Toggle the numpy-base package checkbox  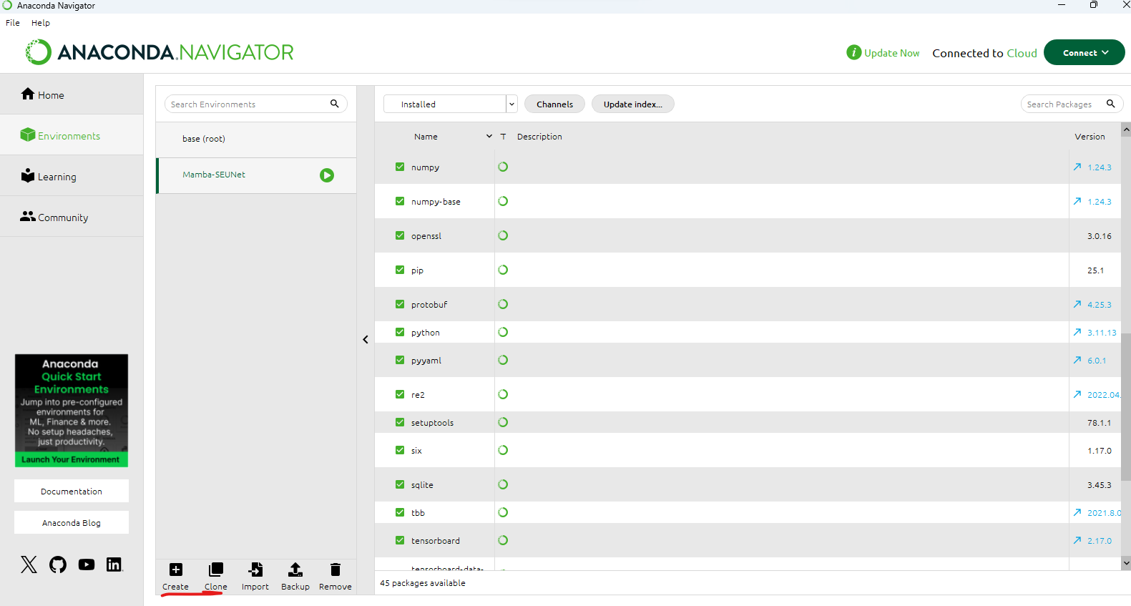click(400, 201)
